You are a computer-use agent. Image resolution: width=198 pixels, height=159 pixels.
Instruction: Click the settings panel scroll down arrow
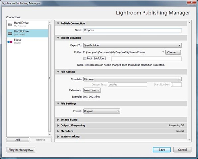tap(189, 140)
